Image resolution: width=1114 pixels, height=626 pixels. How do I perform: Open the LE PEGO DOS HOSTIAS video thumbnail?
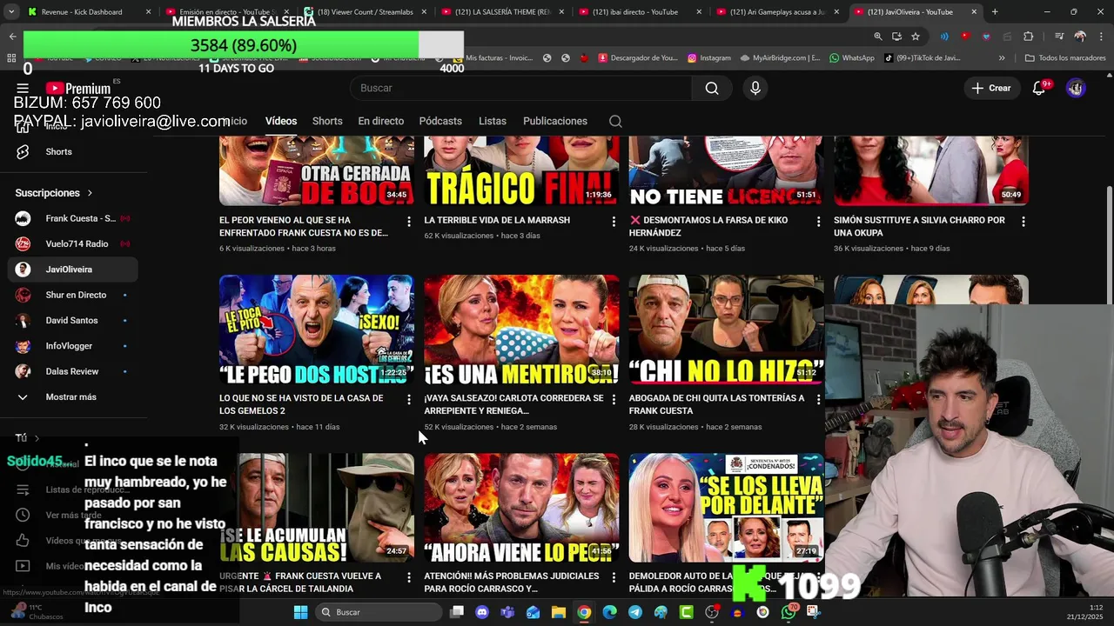click(317, 330)
